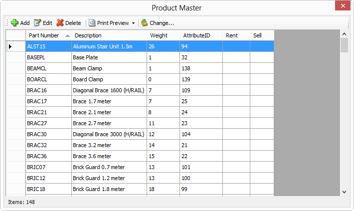Click the current row indicator arrow

click(x=10, y=46)
